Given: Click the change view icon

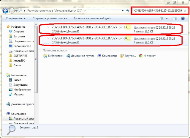Looking at the screenshot, I should (x=162, y=18).
